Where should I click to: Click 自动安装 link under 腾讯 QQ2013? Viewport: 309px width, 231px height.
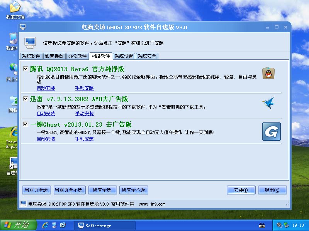tap(46, 88)
